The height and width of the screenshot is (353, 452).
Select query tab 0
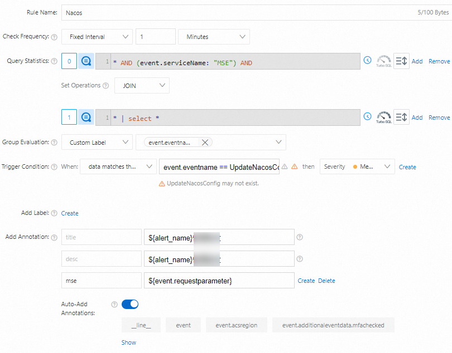click(69, 61)
